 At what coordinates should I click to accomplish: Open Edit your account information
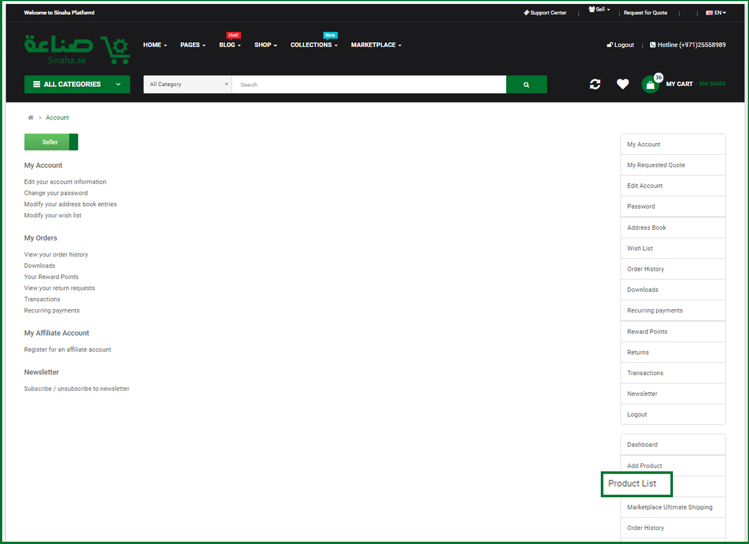click(x=65, y=181)
